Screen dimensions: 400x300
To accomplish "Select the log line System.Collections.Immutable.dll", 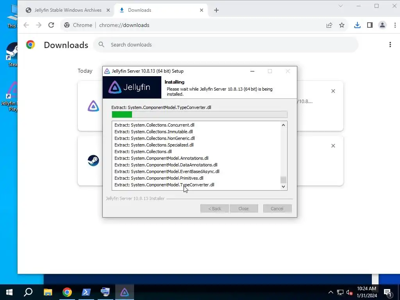I will point(154,132).
